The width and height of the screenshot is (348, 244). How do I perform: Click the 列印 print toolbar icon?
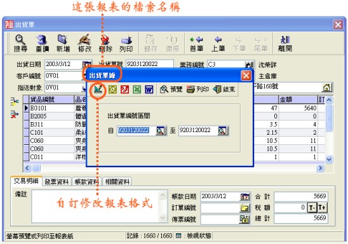tap(126, 43)
